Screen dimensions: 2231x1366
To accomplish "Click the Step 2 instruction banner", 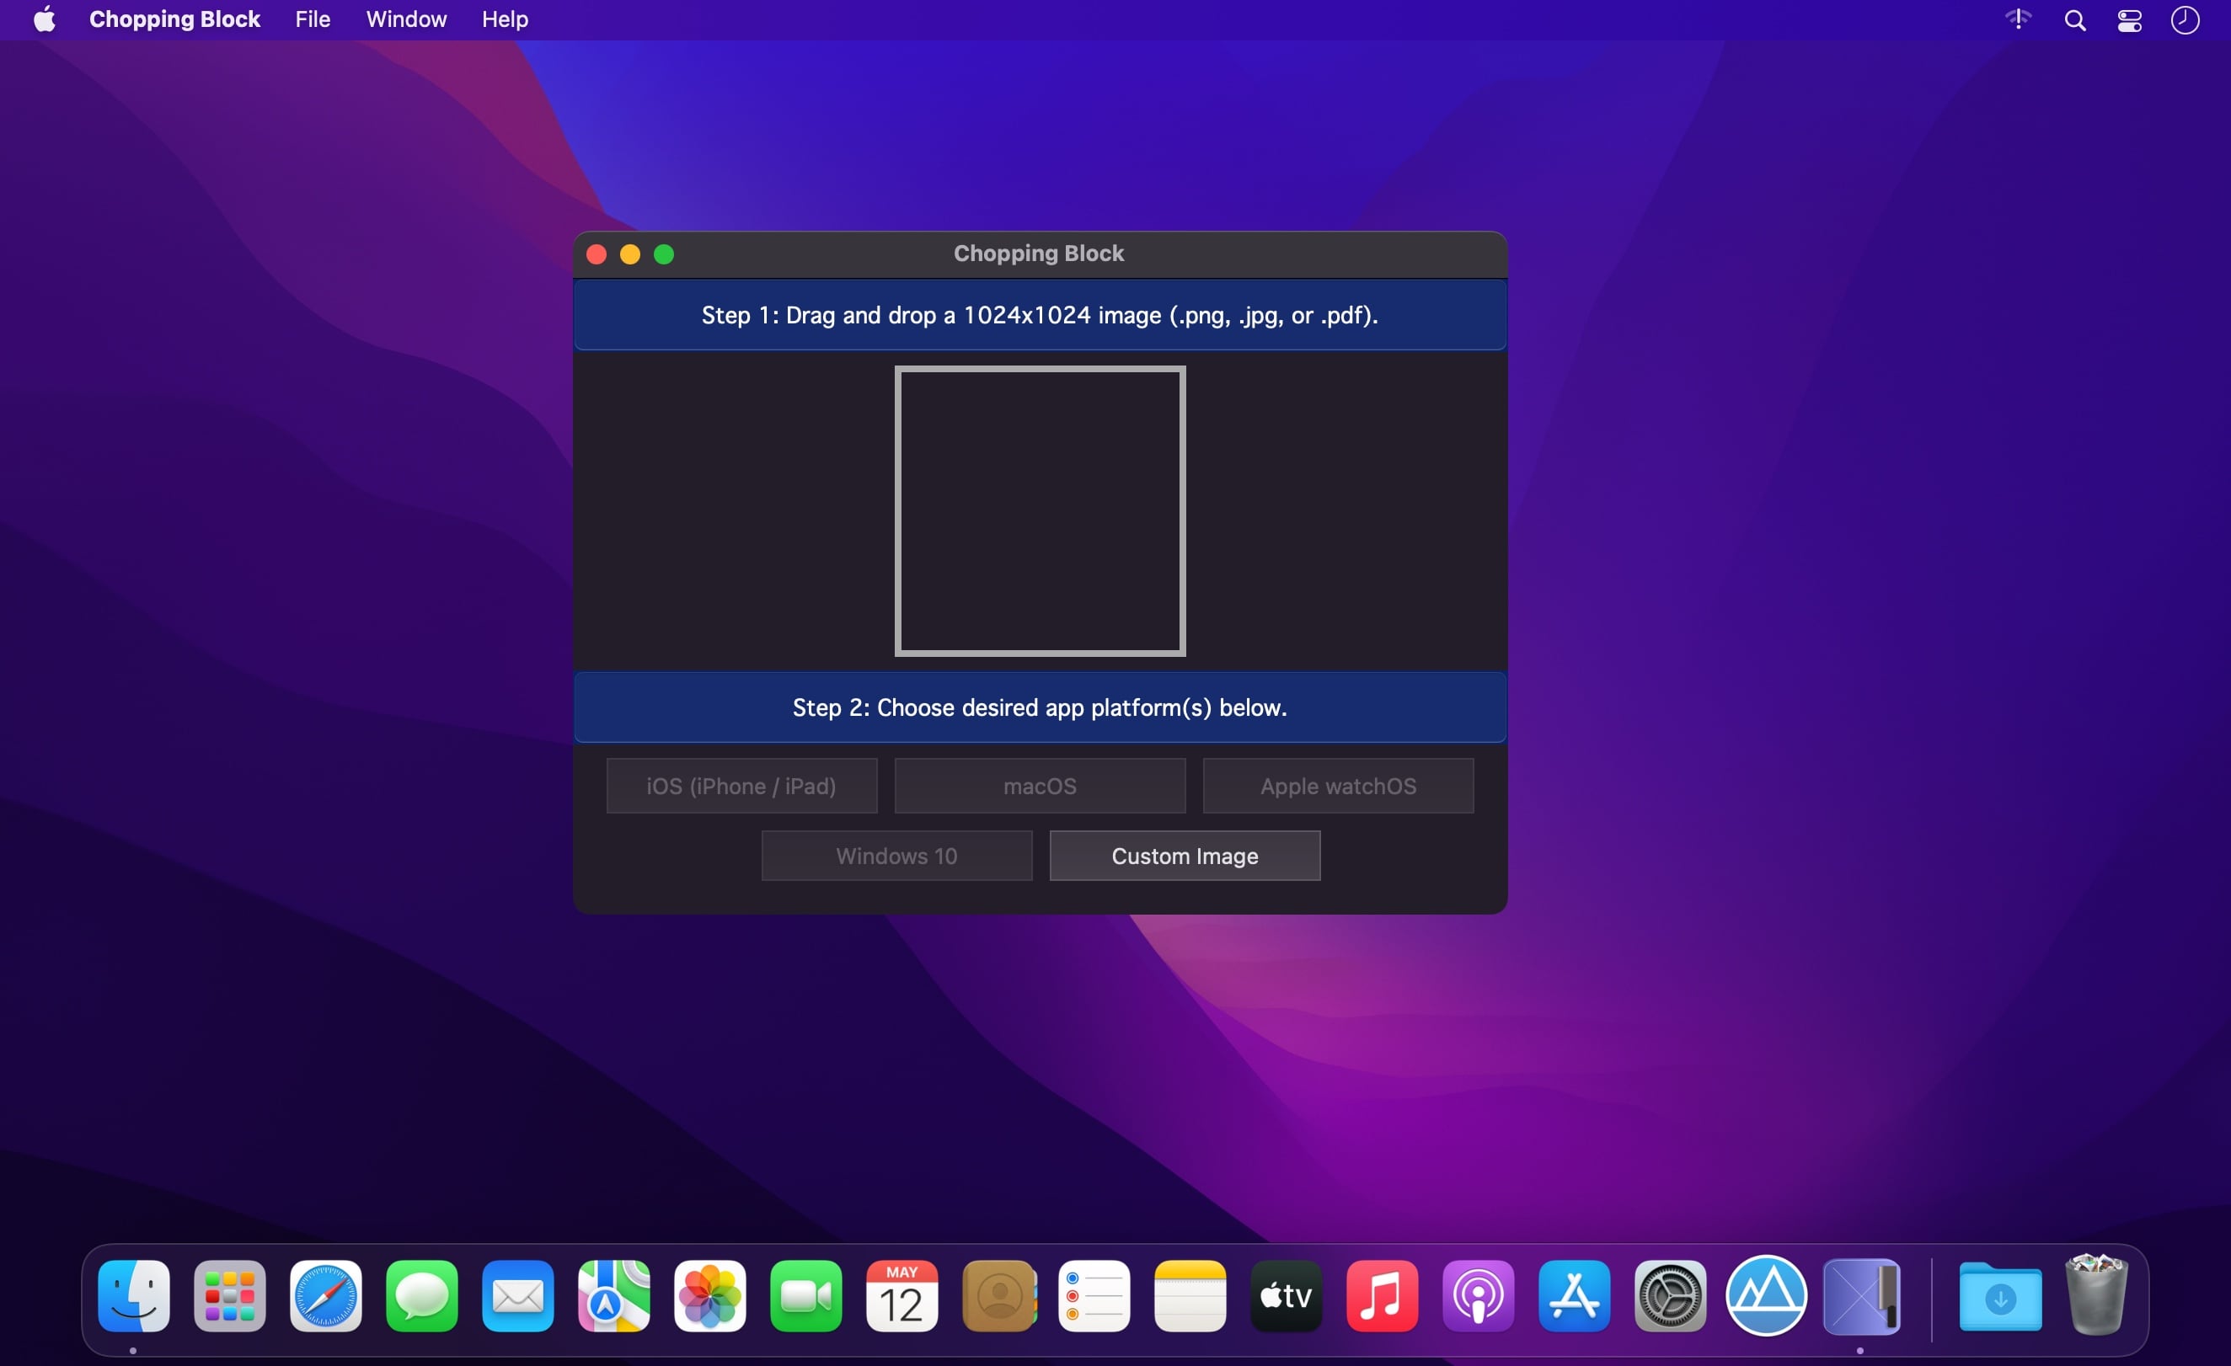I will [x=1040, y=707].
